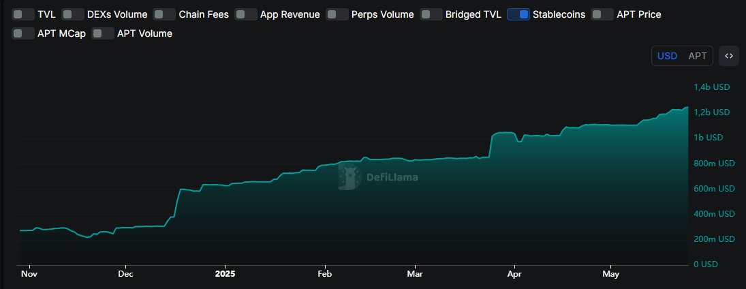This screenshot has height=289, width=746.
Task: Click the 0 USD axis label
Action: coord(706,264)
